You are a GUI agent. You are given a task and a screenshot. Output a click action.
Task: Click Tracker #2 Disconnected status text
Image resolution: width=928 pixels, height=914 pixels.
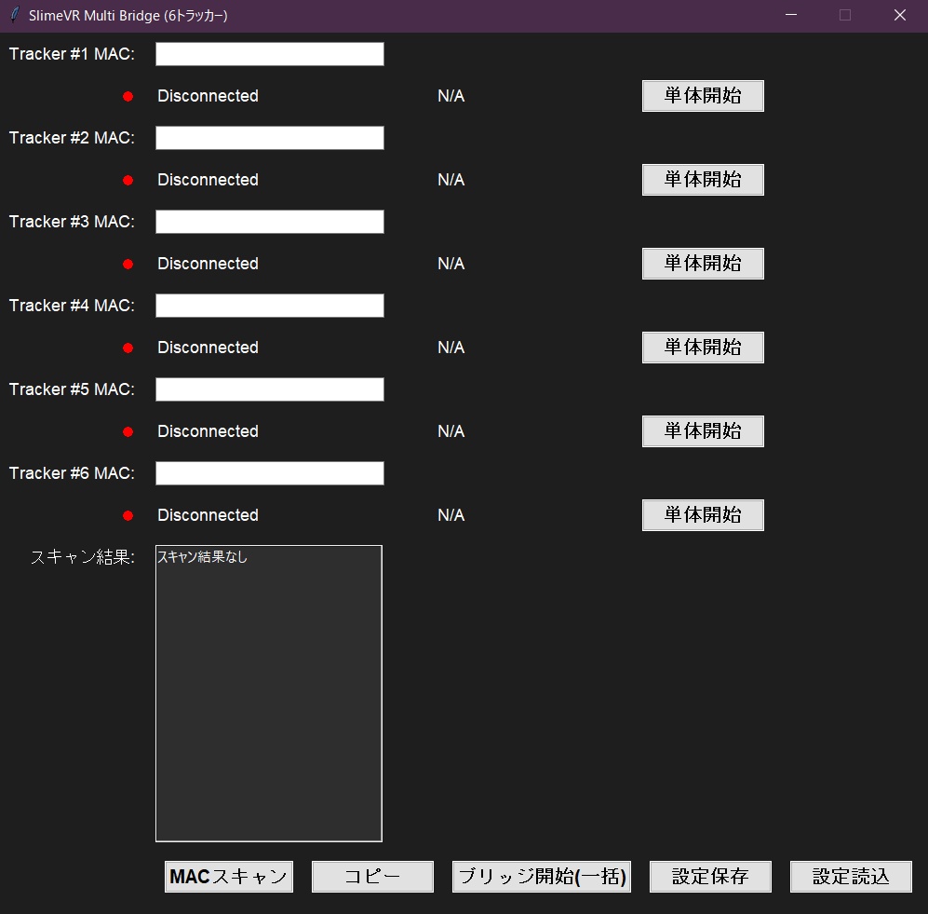pyautogui.click(x=208, y=180)
